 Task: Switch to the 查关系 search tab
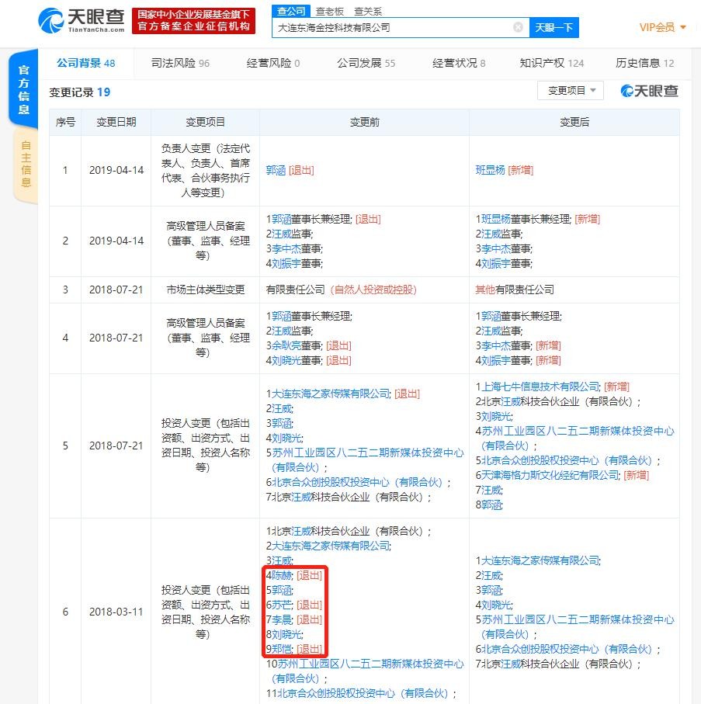click(x=368, y=11)
